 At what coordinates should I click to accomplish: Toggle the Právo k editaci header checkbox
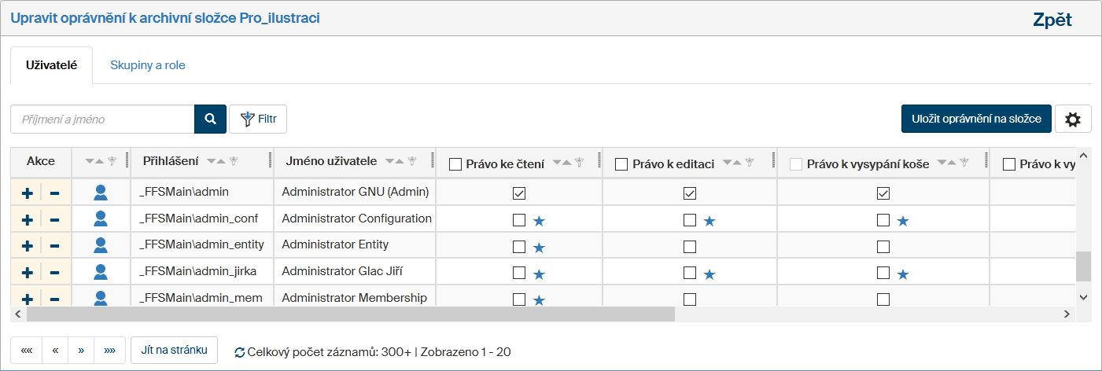tap(621, 164)
